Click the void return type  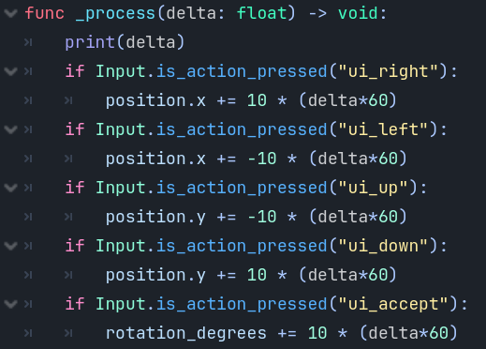(x=358, y=13)
